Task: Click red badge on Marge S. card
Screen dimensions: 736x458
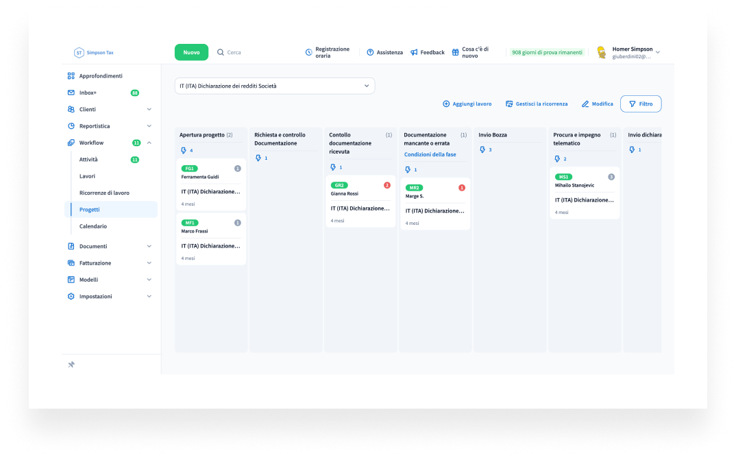Action: pyautogui.click(x=462, y=188)
